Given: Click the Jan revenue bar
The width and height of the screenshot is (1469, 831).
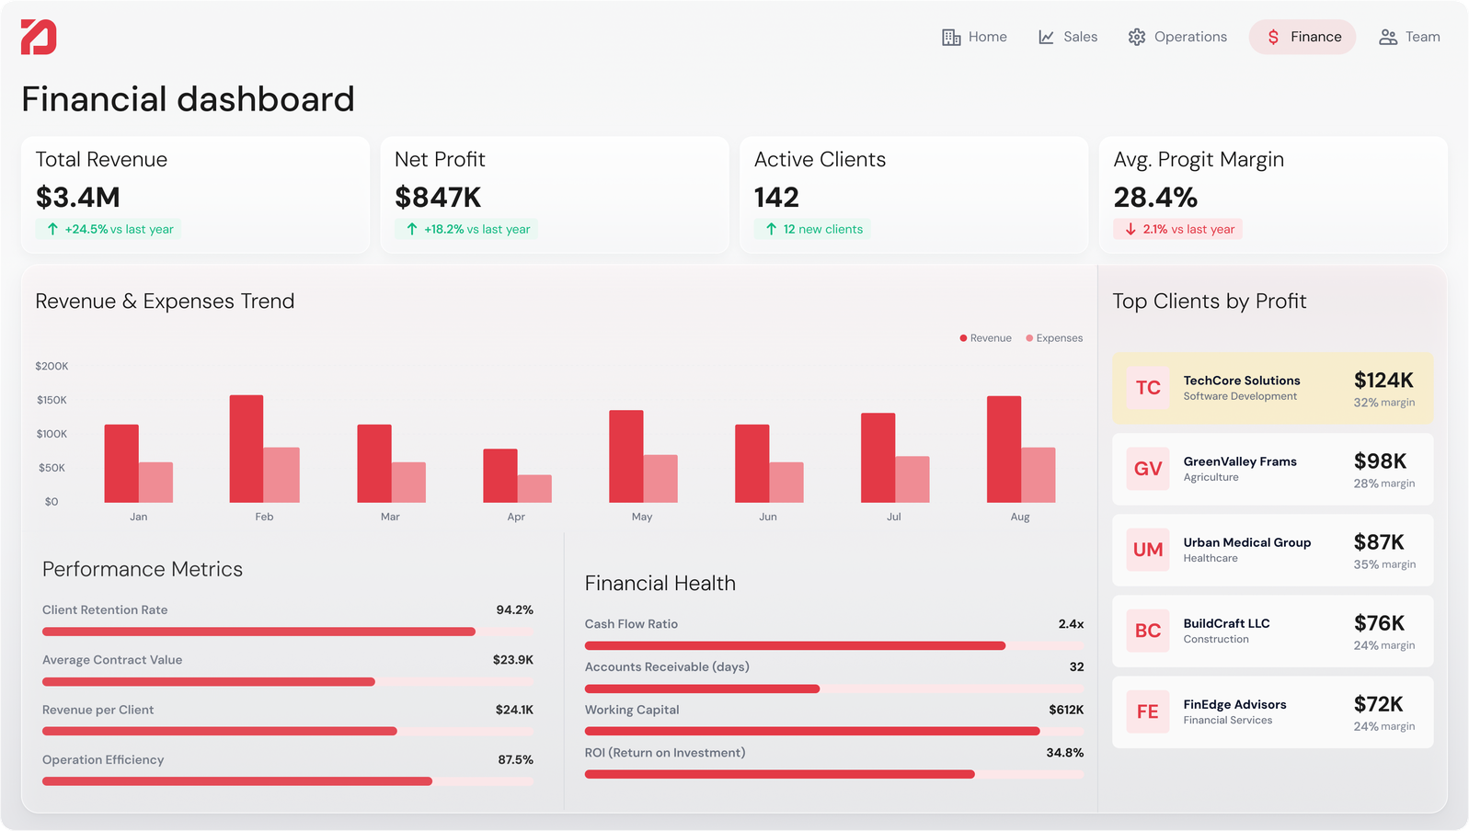Looking at the screenshot, I should [121, 463].
